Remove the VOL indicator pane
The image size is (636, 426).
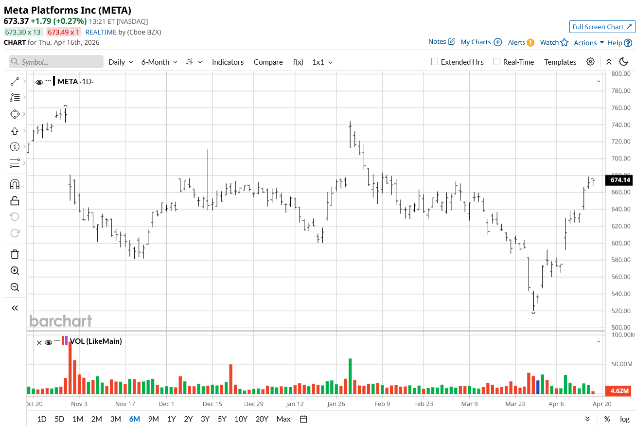[39, 342]
